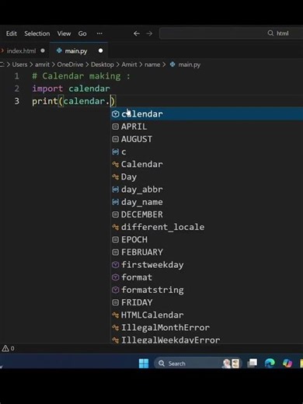Open the Go menu
This screenshot has height=404, width=303.
82,33
